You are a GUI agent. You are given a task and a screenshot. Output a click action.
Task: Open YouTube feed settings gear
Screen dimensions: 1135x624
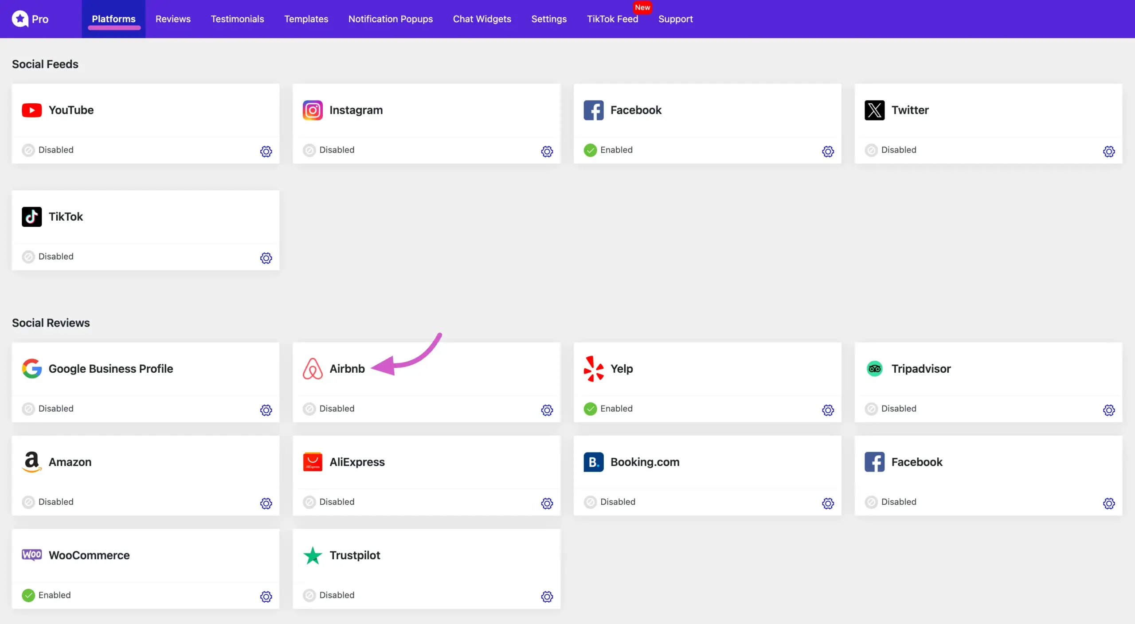click(x=266, y=152)
